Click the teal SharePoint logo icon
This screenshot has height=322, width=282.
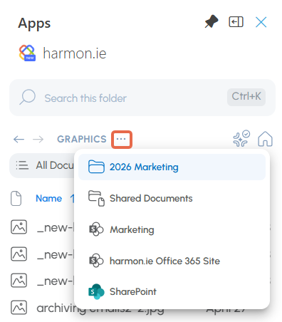click(x=96, y=291)
